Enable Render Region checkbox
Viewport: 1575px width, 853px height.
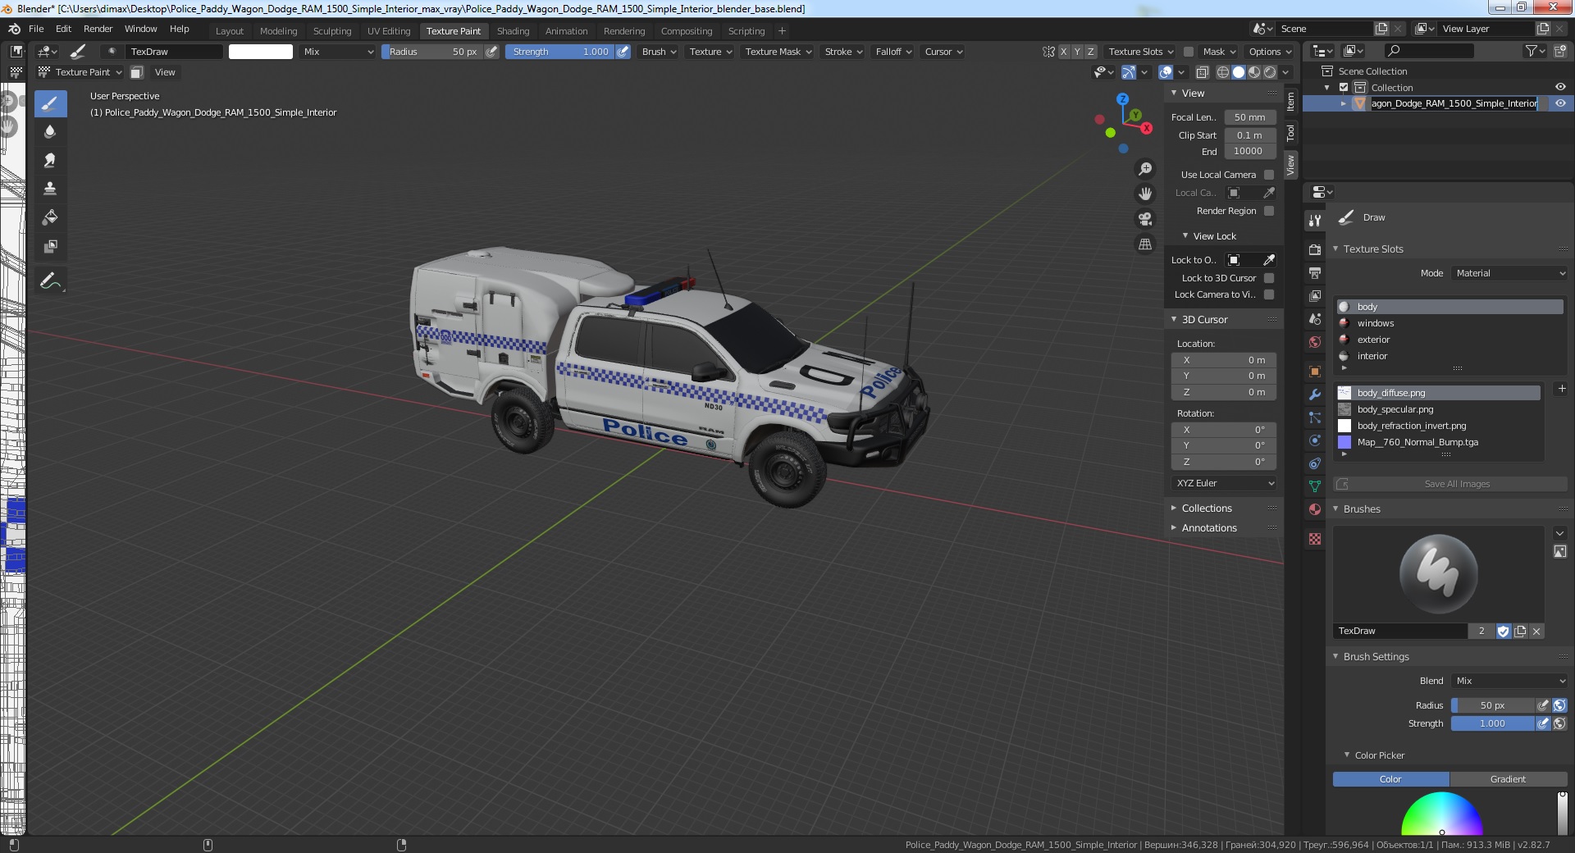(1269, 211)
